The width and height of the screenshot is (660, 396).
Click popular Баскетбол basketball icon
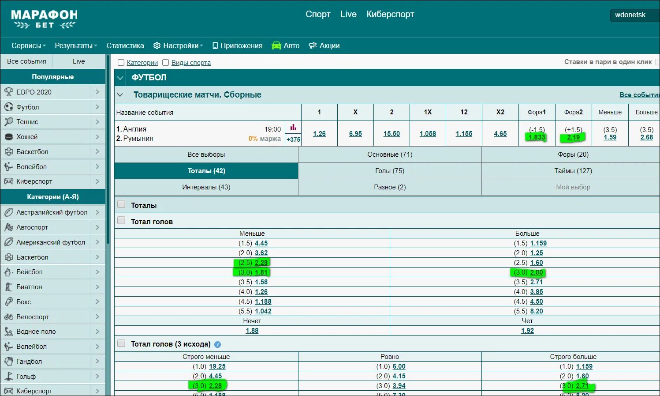(9, 151)
